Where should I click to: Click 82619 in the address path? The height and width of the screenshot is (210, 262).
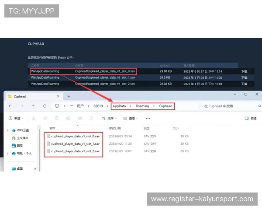coord(98,106)
